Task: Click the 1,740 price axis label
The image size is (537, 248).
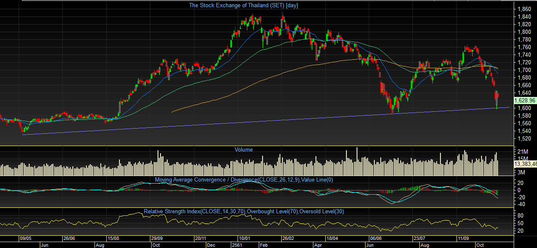Action: point(524,55)
